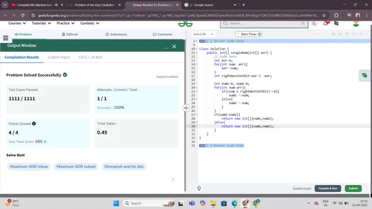Minimize the Output Window panel
This screenshot has width=372, height=209.
click(x=166, y=47)
